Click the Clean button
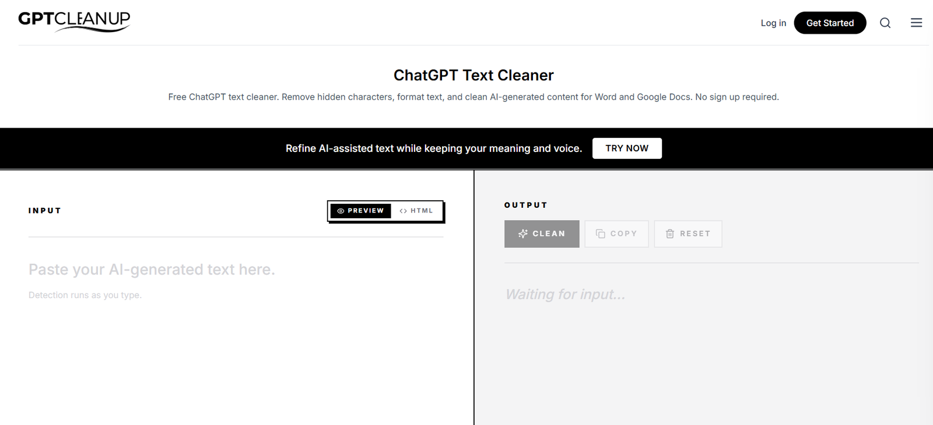The width and height of the screenshot is (933, 425). pos(542,233)
